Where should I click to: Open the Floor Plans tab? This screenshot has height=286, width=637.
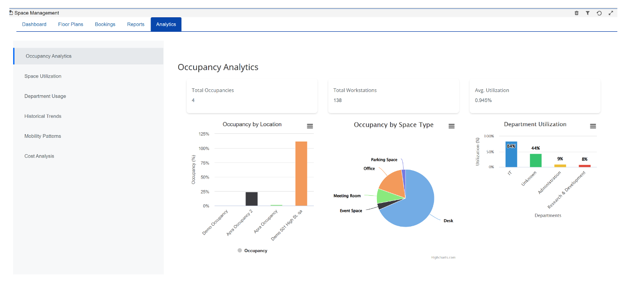tap(71, 24)
